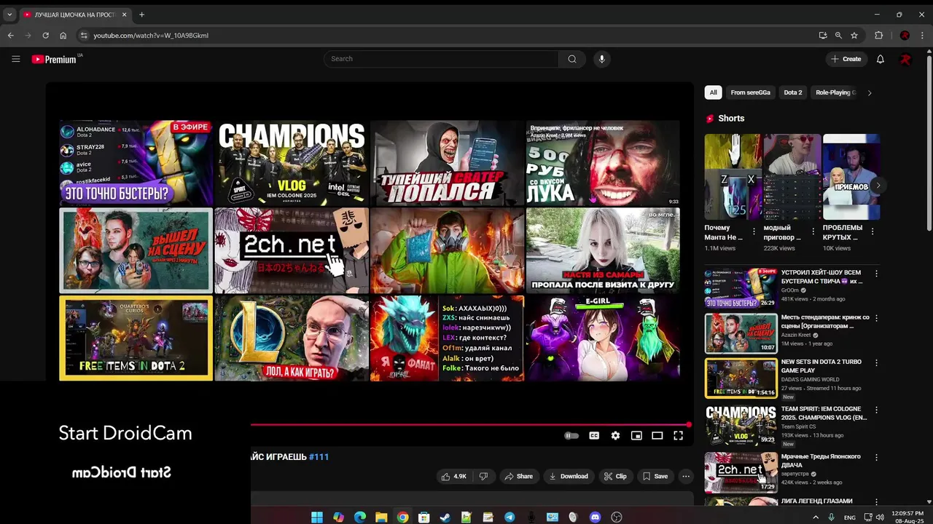Install app icon in address bar

(823, 35)
